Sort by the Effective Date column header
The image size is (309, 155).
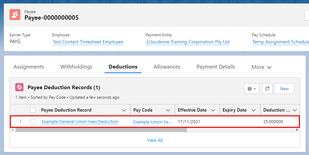click(192, 110)
